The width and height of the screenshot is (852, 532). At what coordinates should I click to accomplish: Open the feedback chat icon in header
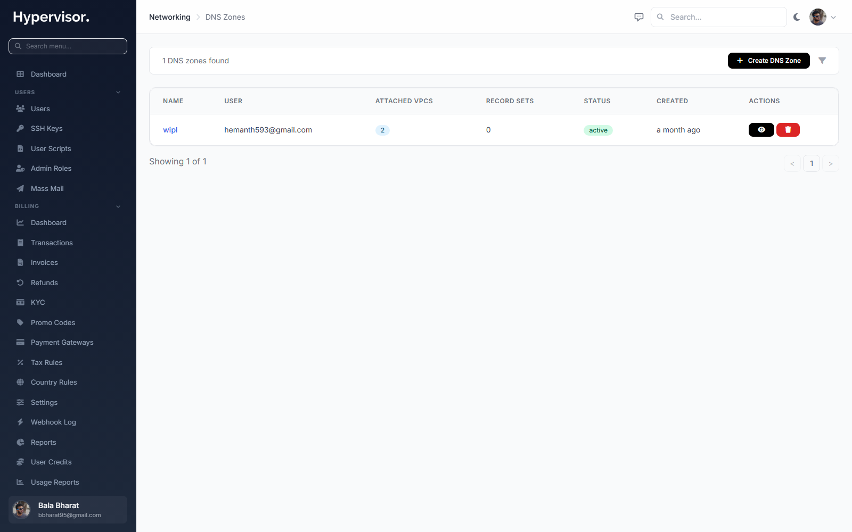pyautogui.click(x=639, y=17)
